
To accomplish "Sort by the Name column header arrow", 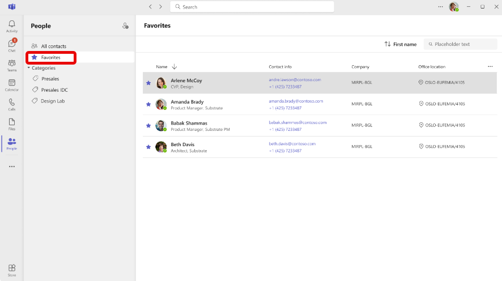I will [175, 67].
